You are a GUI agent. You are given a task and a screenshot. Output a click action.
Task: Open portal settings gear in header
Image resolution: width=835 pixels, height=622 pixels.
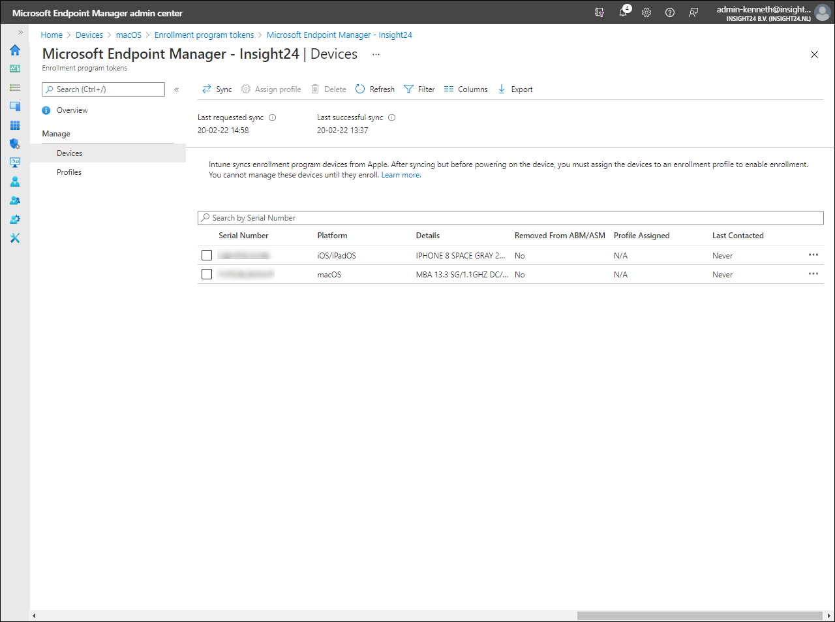646,12
